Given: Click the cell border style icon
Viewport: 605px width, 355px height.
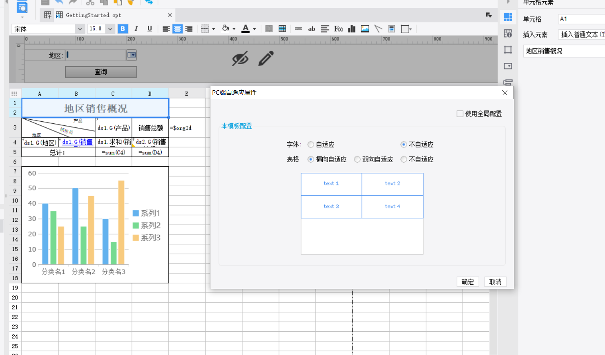Looking at the screenshot, I should coord(205,29).
